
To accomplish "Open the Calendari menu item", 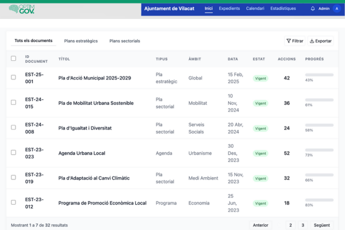I will [x=255, y=9].
